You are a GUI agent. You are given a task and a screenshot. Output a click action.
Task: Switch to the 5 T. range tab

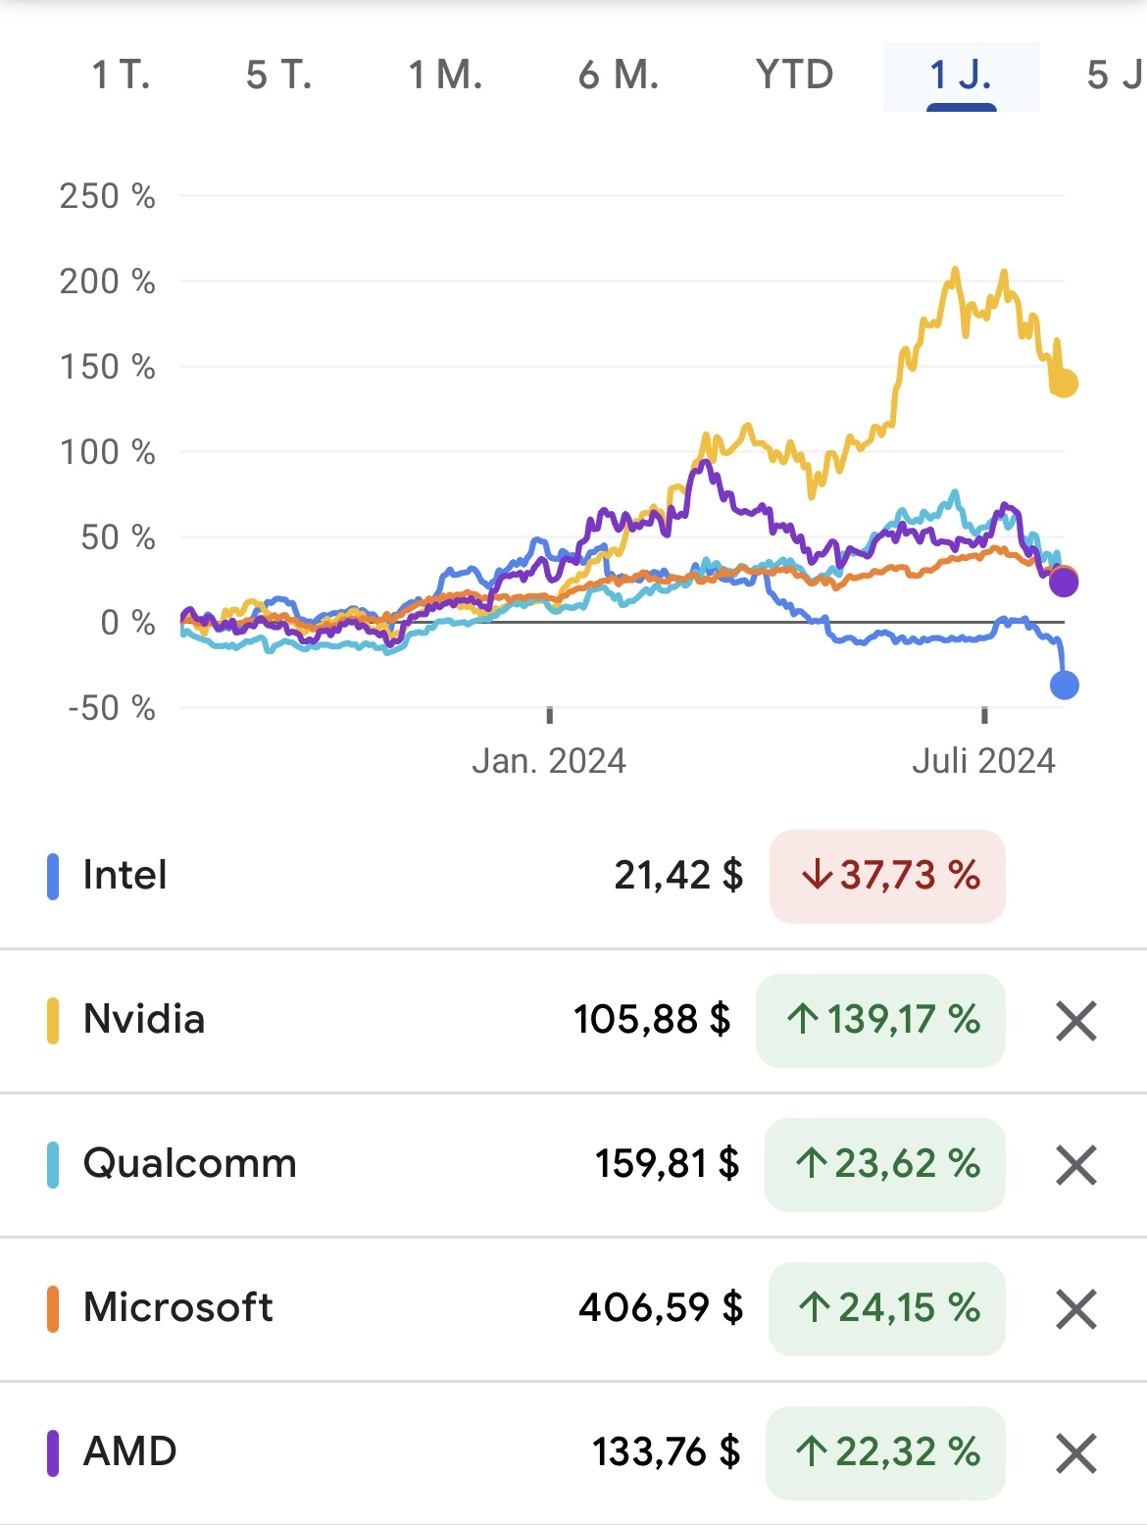(278, 76)
